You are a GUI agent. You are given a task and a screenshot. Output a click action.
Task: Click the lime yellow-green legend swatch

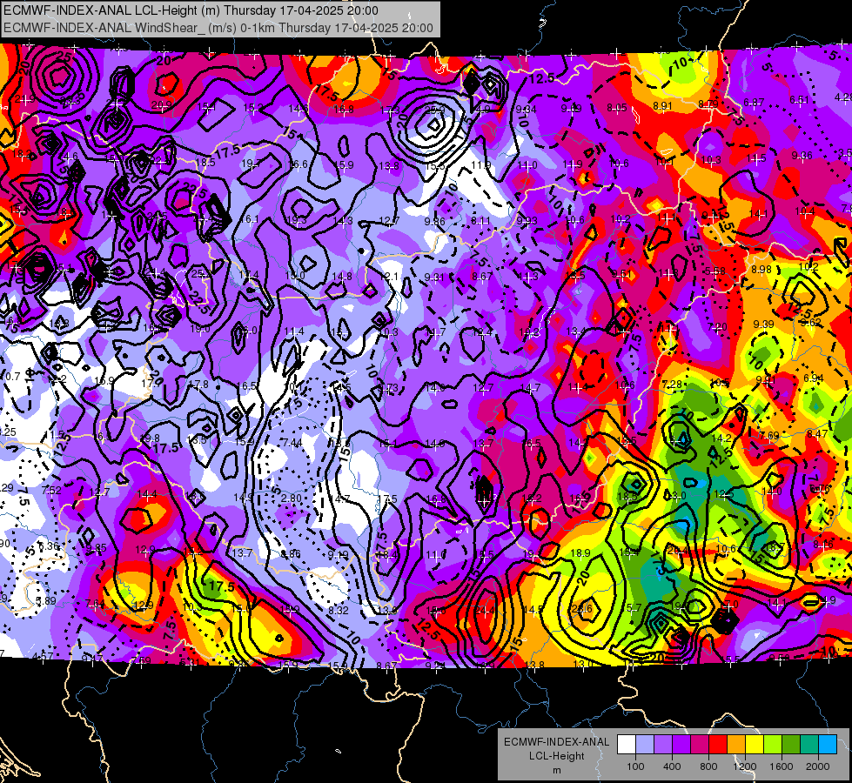click(x=773, y=745)
